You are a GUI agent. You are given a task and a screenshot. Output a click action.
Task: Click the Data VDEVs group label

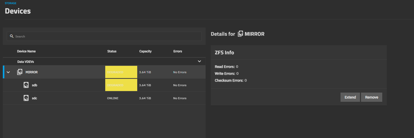click(x=26, y=62)
